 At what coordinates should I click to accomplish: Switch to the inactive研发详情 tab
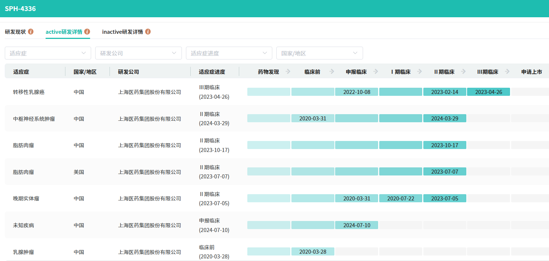[122, 32]
